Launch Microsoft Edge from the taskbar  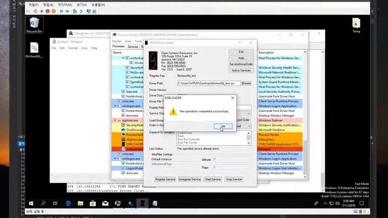point(68,203)
